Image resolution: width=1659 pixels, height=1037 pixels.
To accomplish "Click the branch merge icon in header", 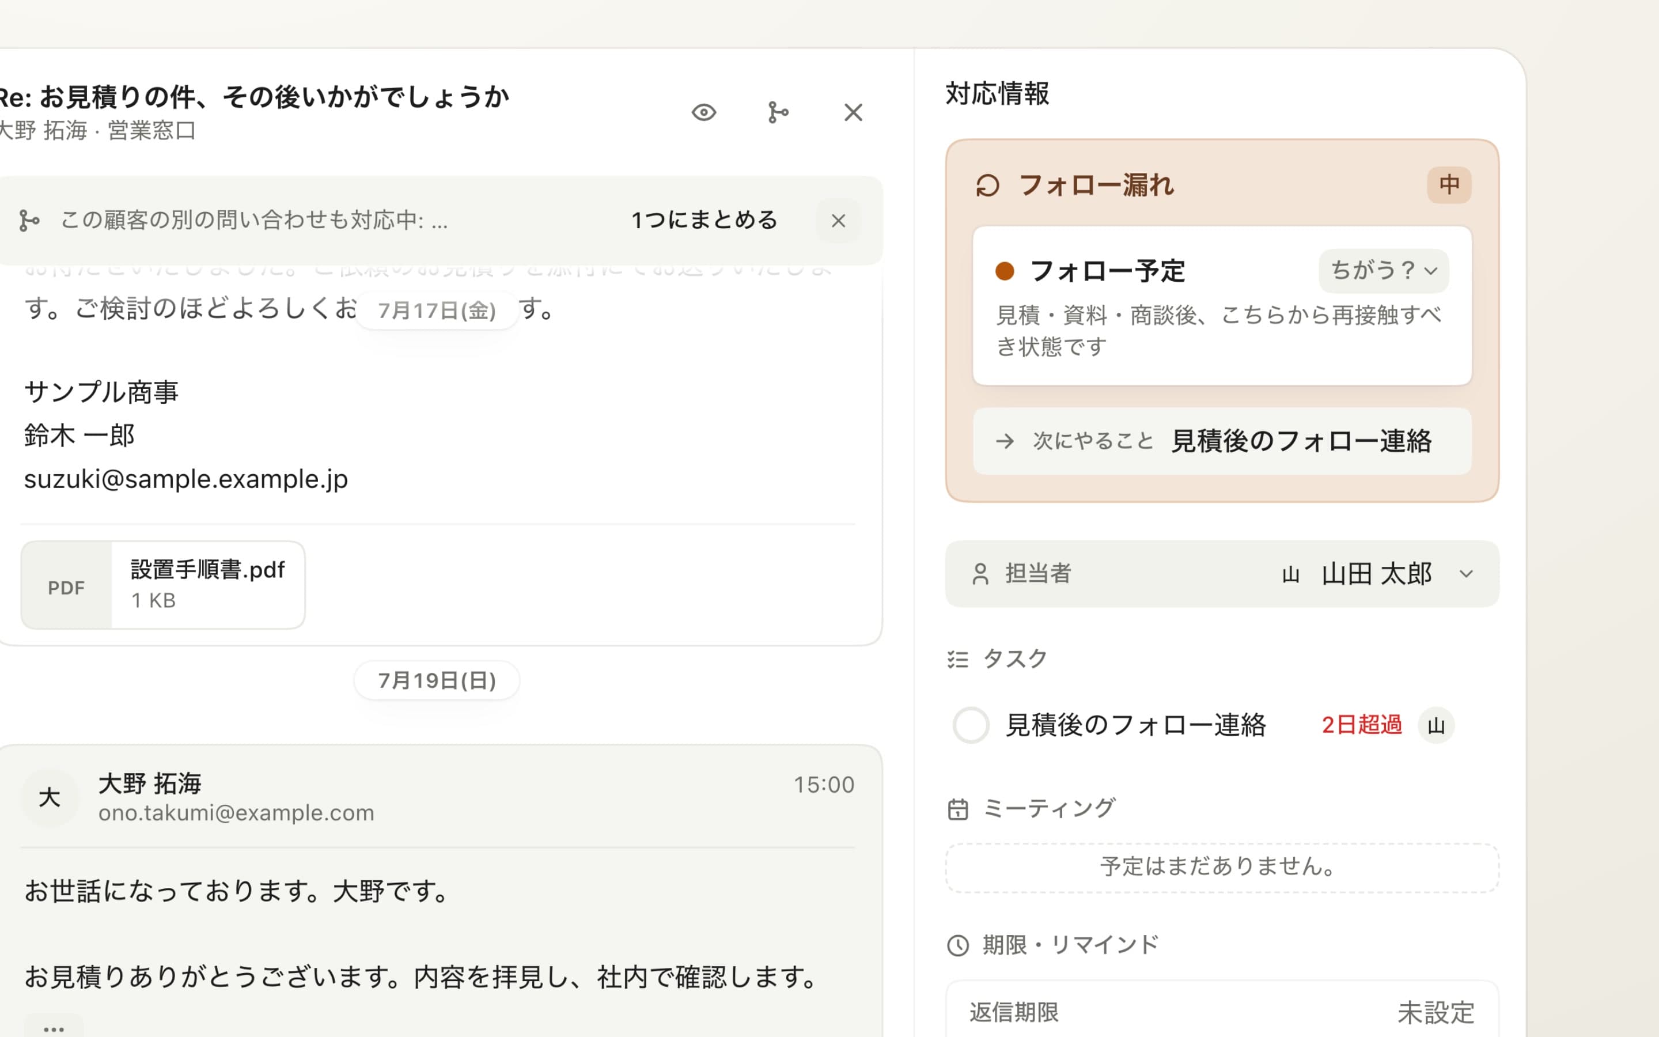I will [778, 112].
